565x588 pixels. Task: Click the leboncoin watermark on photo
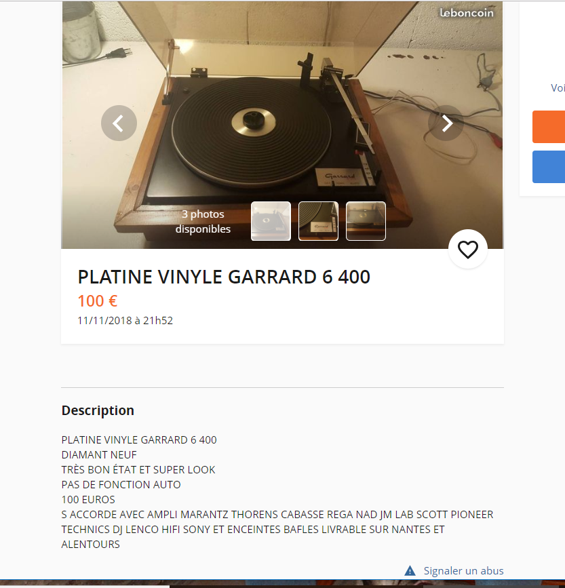click(467, 13)
